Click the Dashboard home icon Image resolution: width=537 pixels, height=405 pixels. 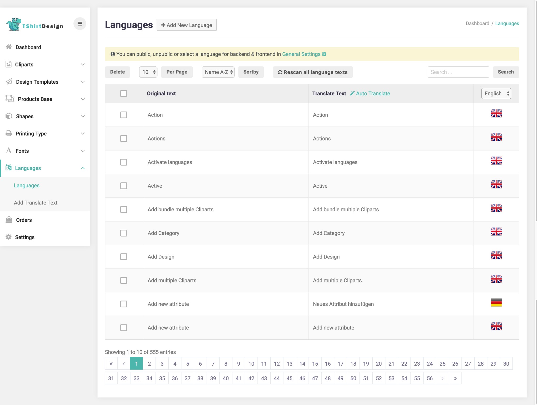(9, 47)
